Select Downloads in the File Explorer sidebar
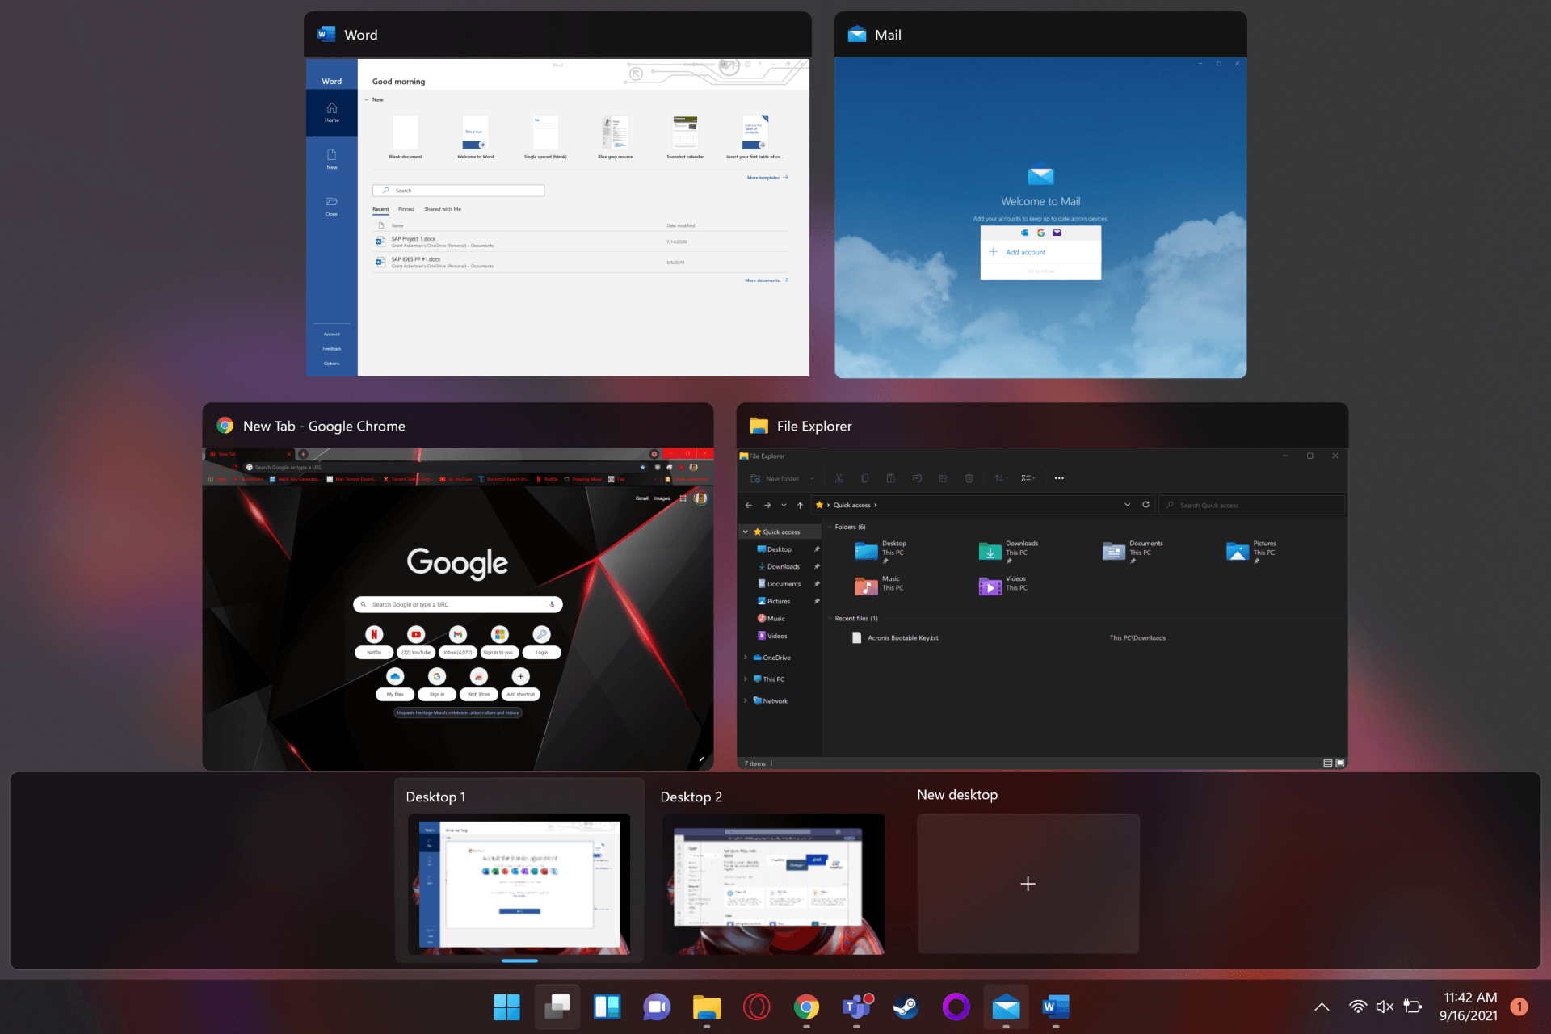Screen dimensions: 1551x1034 [784, 566]
